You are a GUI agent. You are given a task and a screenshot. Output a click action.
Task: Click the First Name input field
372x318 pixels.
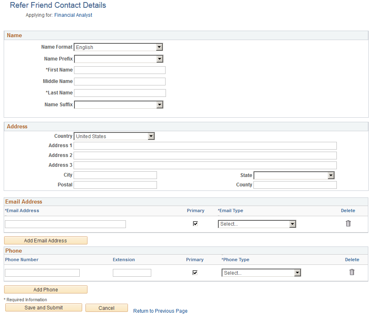click(119, 70)
